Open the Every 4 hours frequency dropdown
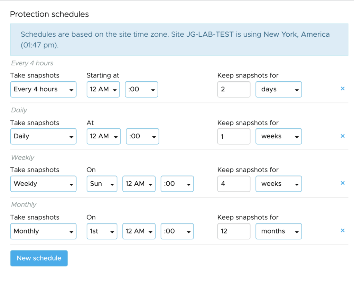Screen dimensions: 354x293 click(x=43, y=89)
